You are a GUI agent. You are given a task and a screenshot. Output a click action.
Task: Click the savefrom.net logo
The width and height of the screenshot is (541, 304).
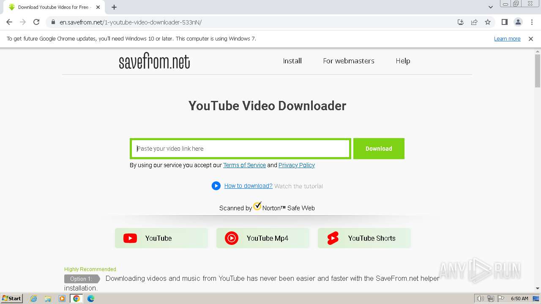(154, 62)
